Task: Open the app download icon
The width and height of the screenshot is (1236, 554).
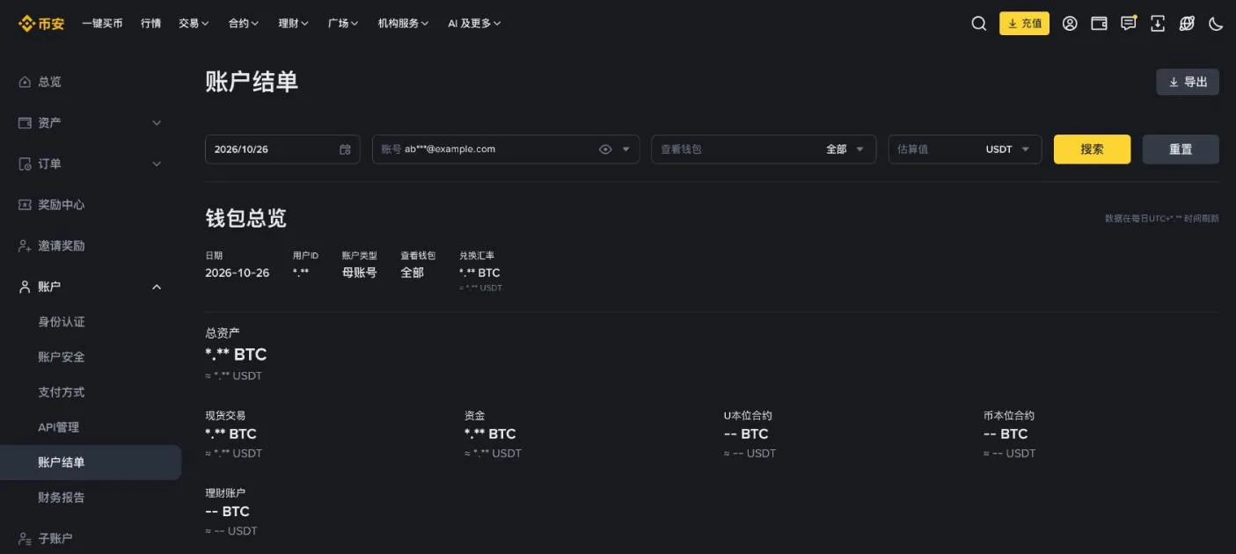Action: (1158, 24)
